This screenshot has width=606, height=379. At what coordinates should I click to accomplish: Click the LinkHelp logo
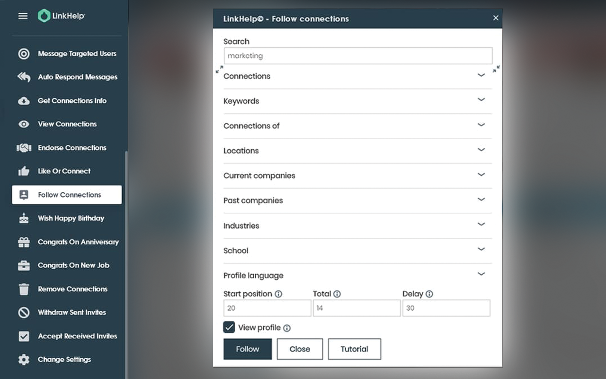tap(62, 16)
